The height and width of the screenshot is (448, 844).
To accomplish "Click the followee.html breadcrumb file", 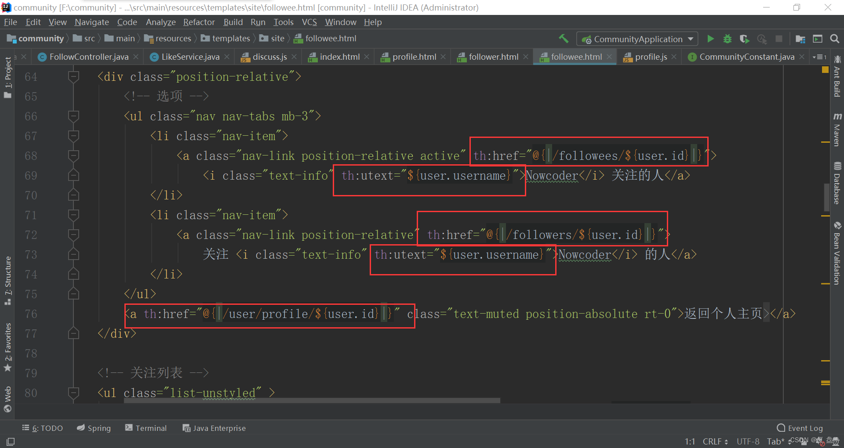I will (x=325, y=39).
